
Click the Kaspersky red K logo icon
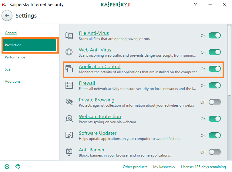coord(4,5)
